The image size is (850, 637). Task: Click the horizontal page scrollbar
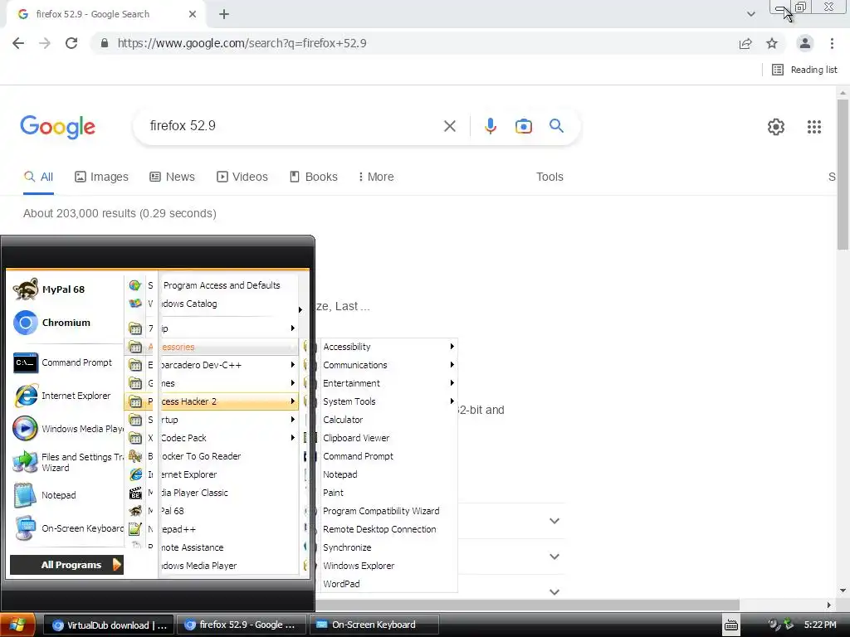click(525, 605)
